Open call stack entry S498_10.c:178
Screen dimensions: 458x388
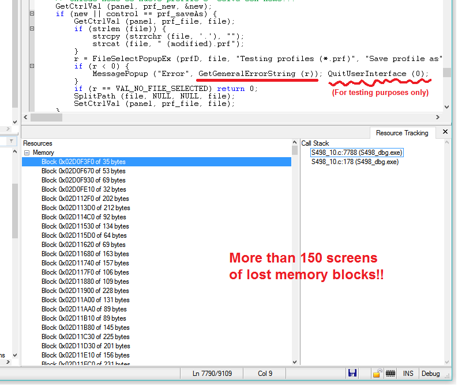click(x=356, y=163)
